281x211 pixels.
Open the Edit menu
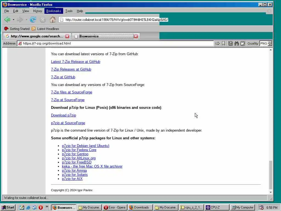tap(16, 11)
